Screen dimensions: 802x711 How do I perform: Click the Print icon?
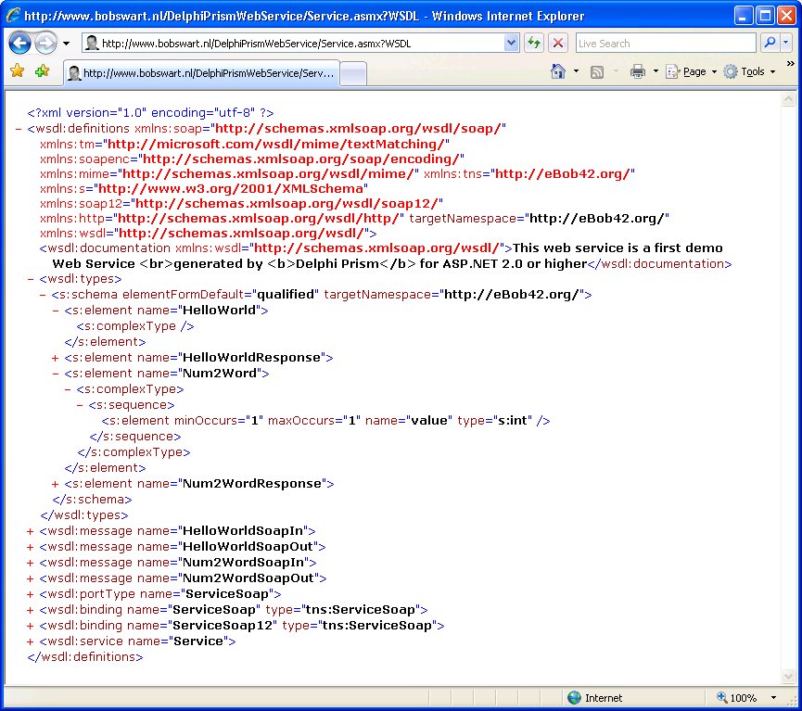[636, 70]
